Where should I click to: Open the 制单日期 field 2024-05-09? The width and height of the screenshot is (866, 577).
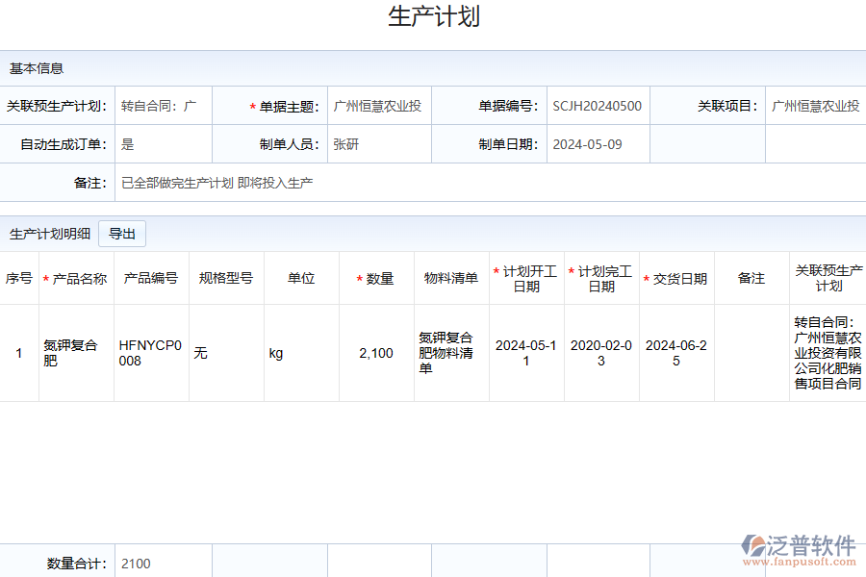598,144
